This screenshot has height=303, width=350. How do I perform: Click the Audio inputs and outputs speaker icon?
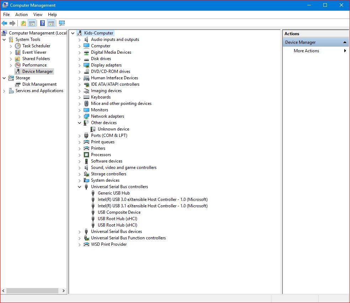[x=86, y=39]
